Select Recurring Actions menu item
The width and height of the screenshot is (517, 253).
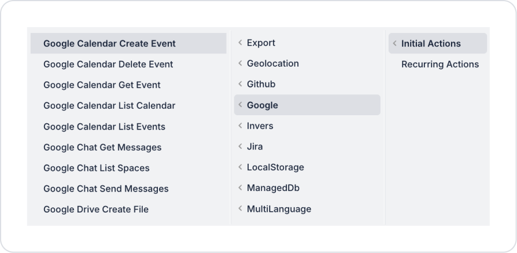click(x=438, y=64)
